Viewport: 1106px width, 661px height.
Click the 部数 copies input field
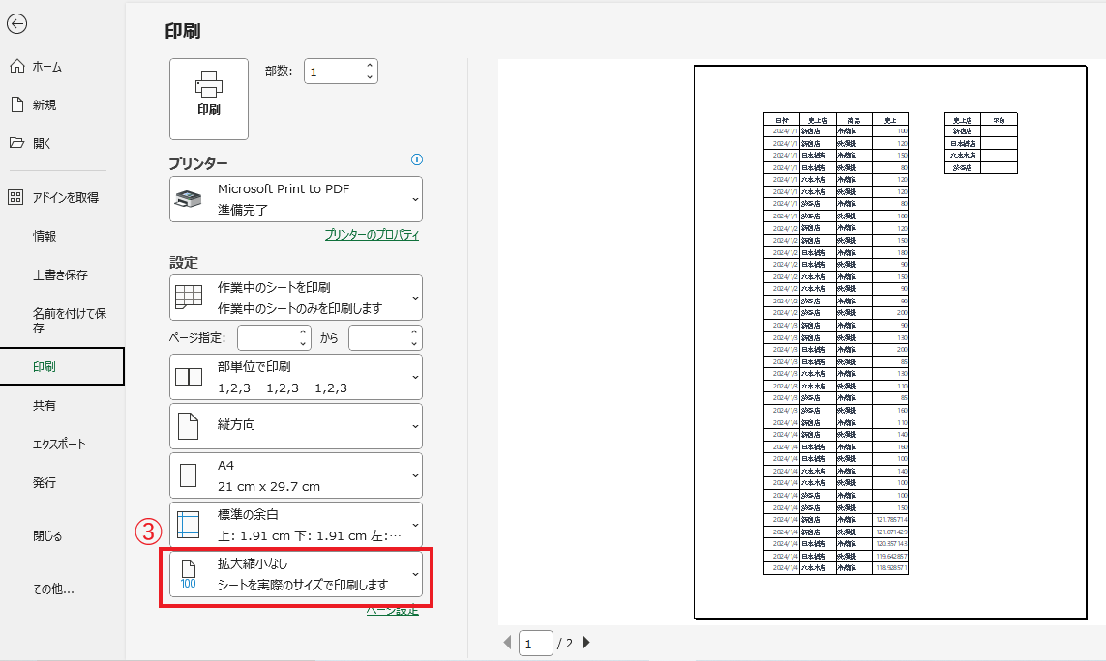point(334,72)
